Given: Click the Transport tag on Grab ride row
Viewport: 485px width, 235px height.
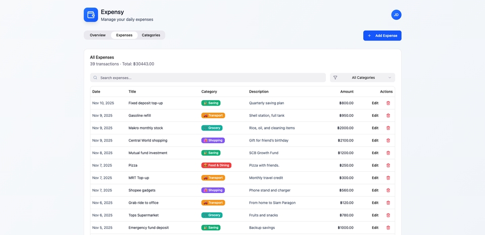Looking at the screenshot, I should [x=213, y=203].
